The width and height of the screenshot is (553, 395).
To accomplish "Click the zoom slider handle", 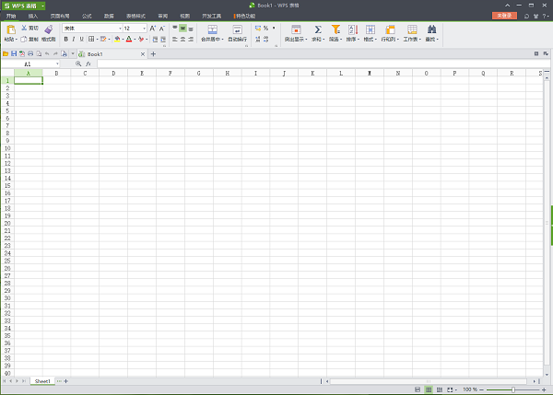I will point(513,389).
